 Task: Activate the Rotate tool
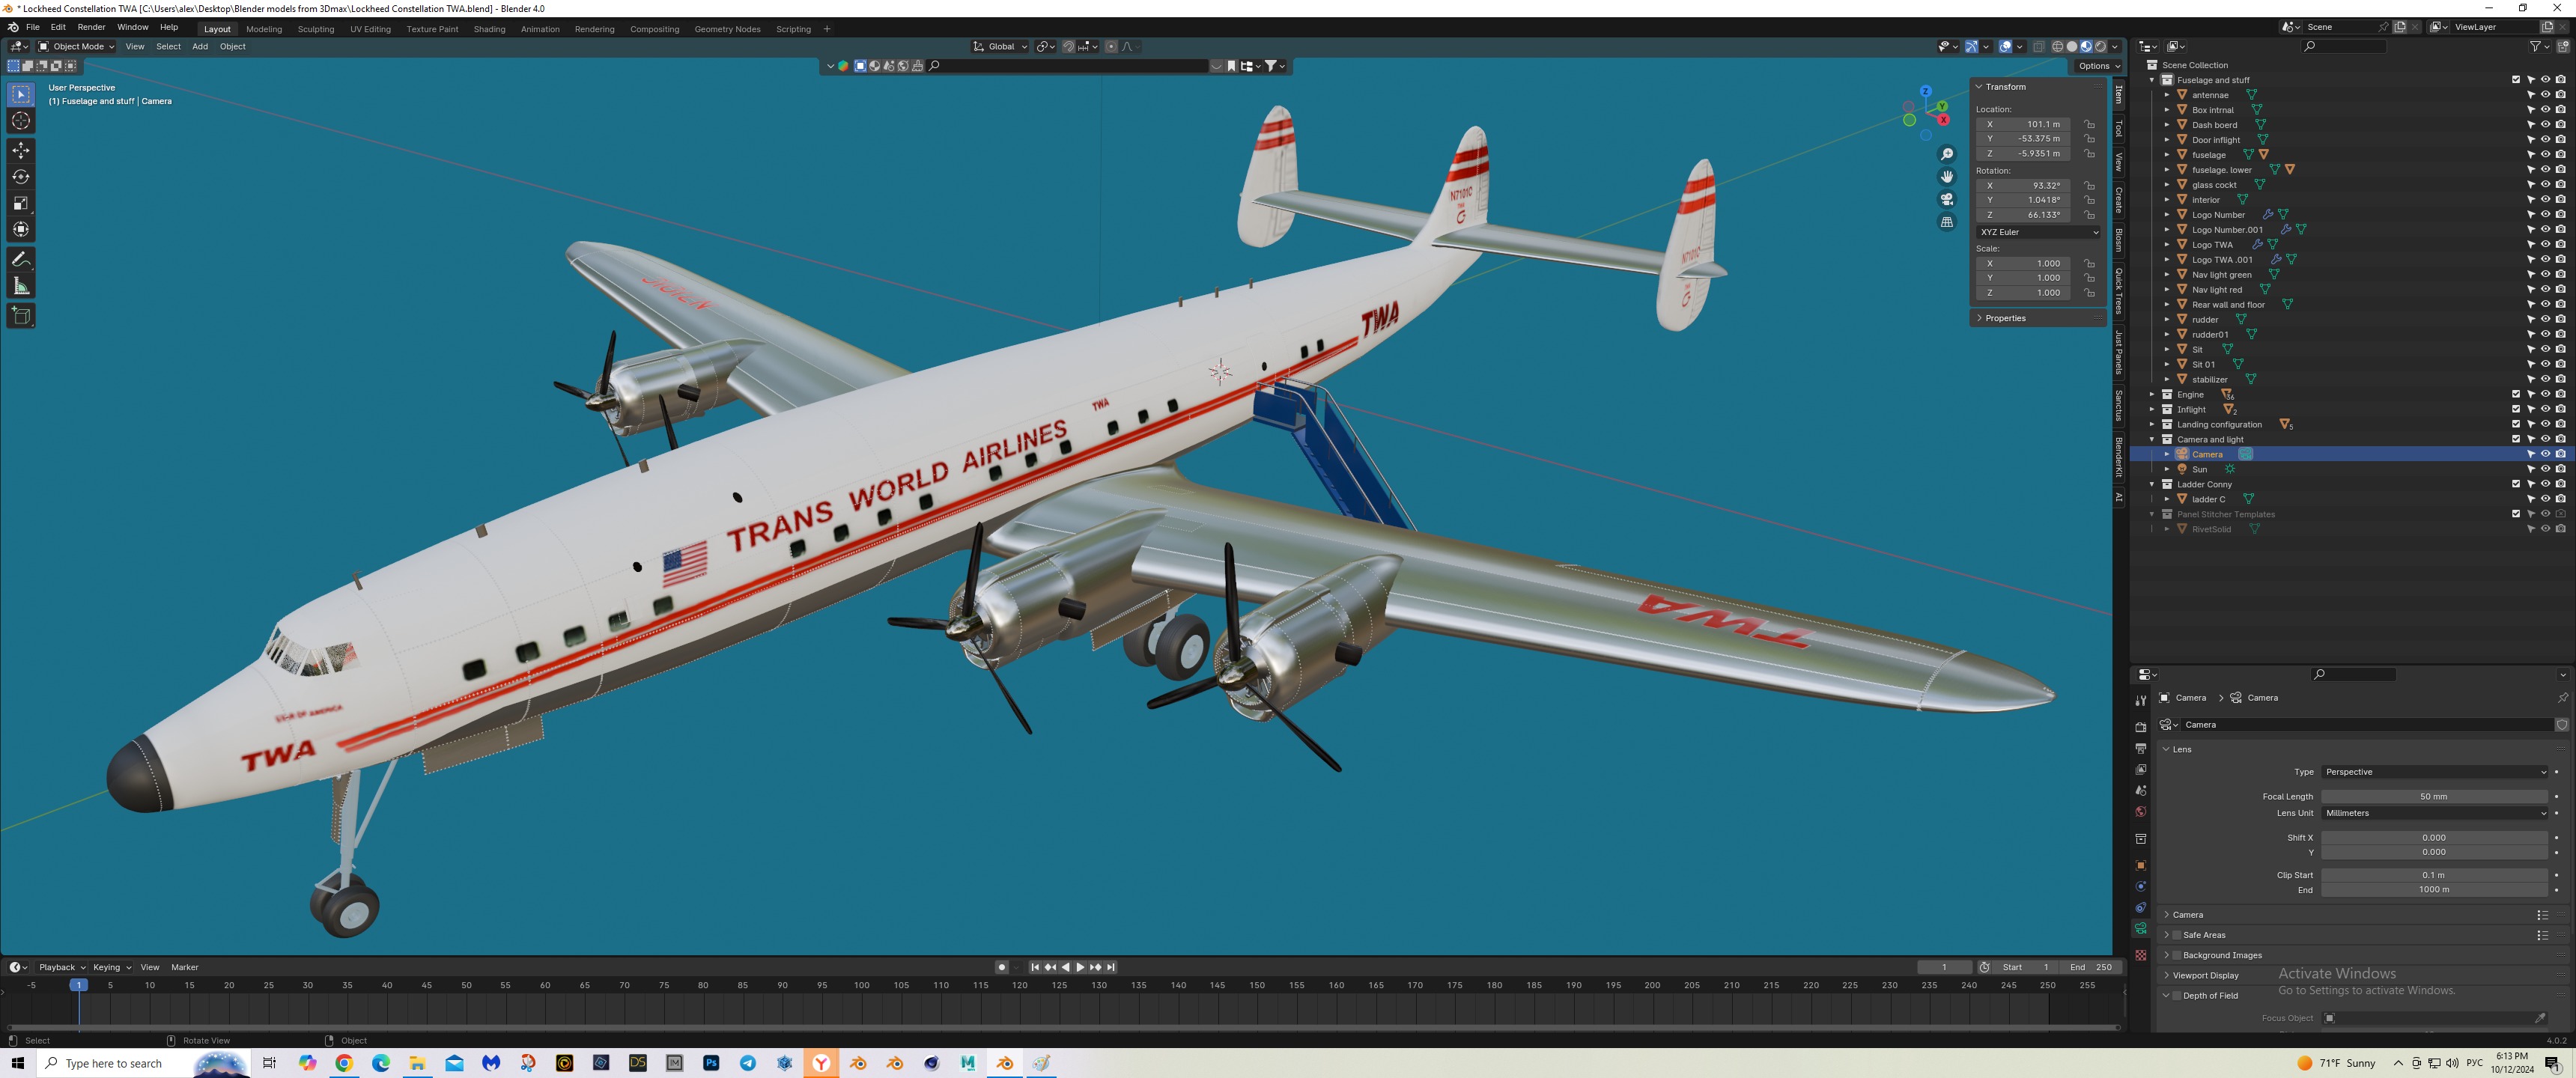point(21,177)
